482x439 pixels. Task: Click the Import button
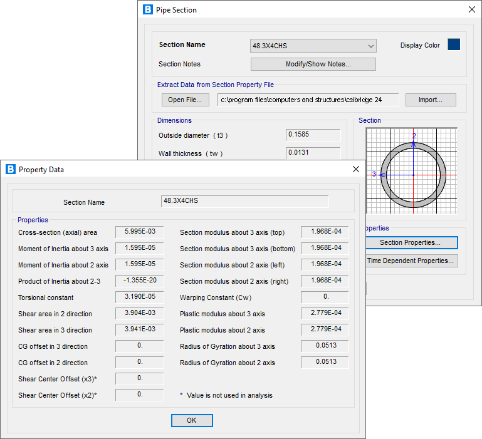430,100
